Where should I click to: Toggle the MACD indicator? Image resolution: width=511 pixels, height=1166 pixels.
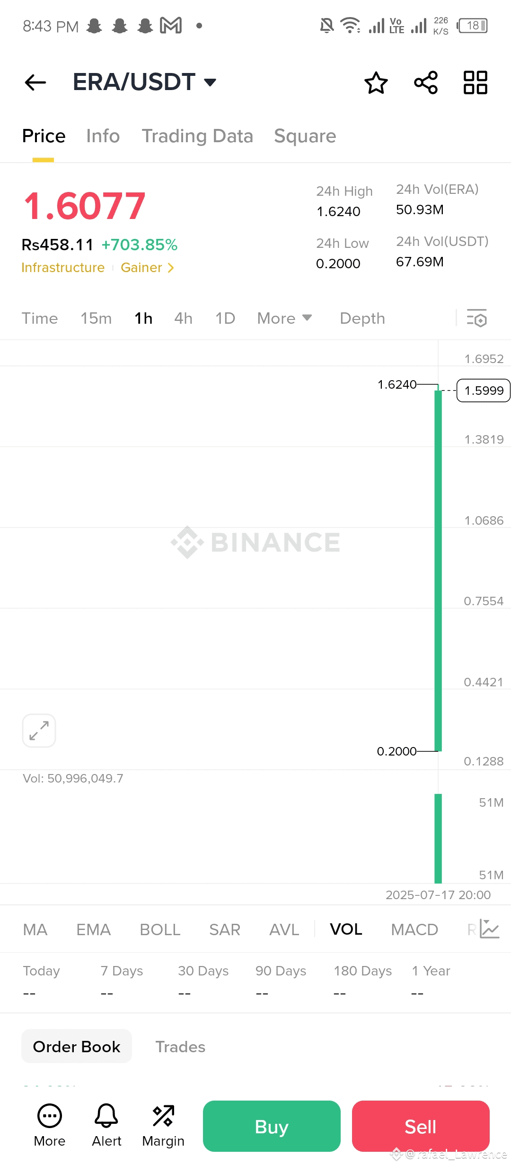[x=414, y=929]
